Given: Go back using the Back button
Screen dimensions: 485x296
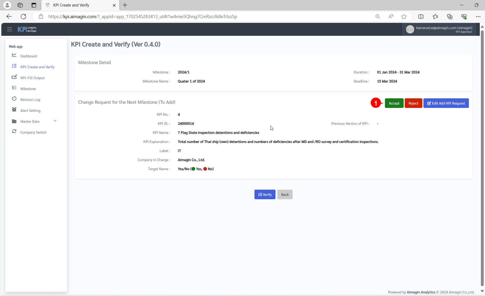Looking at the screenshot, I should coord(285,195).
